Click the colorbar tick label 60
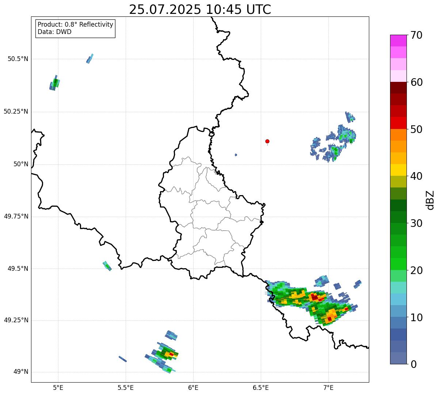 (417, 82)
